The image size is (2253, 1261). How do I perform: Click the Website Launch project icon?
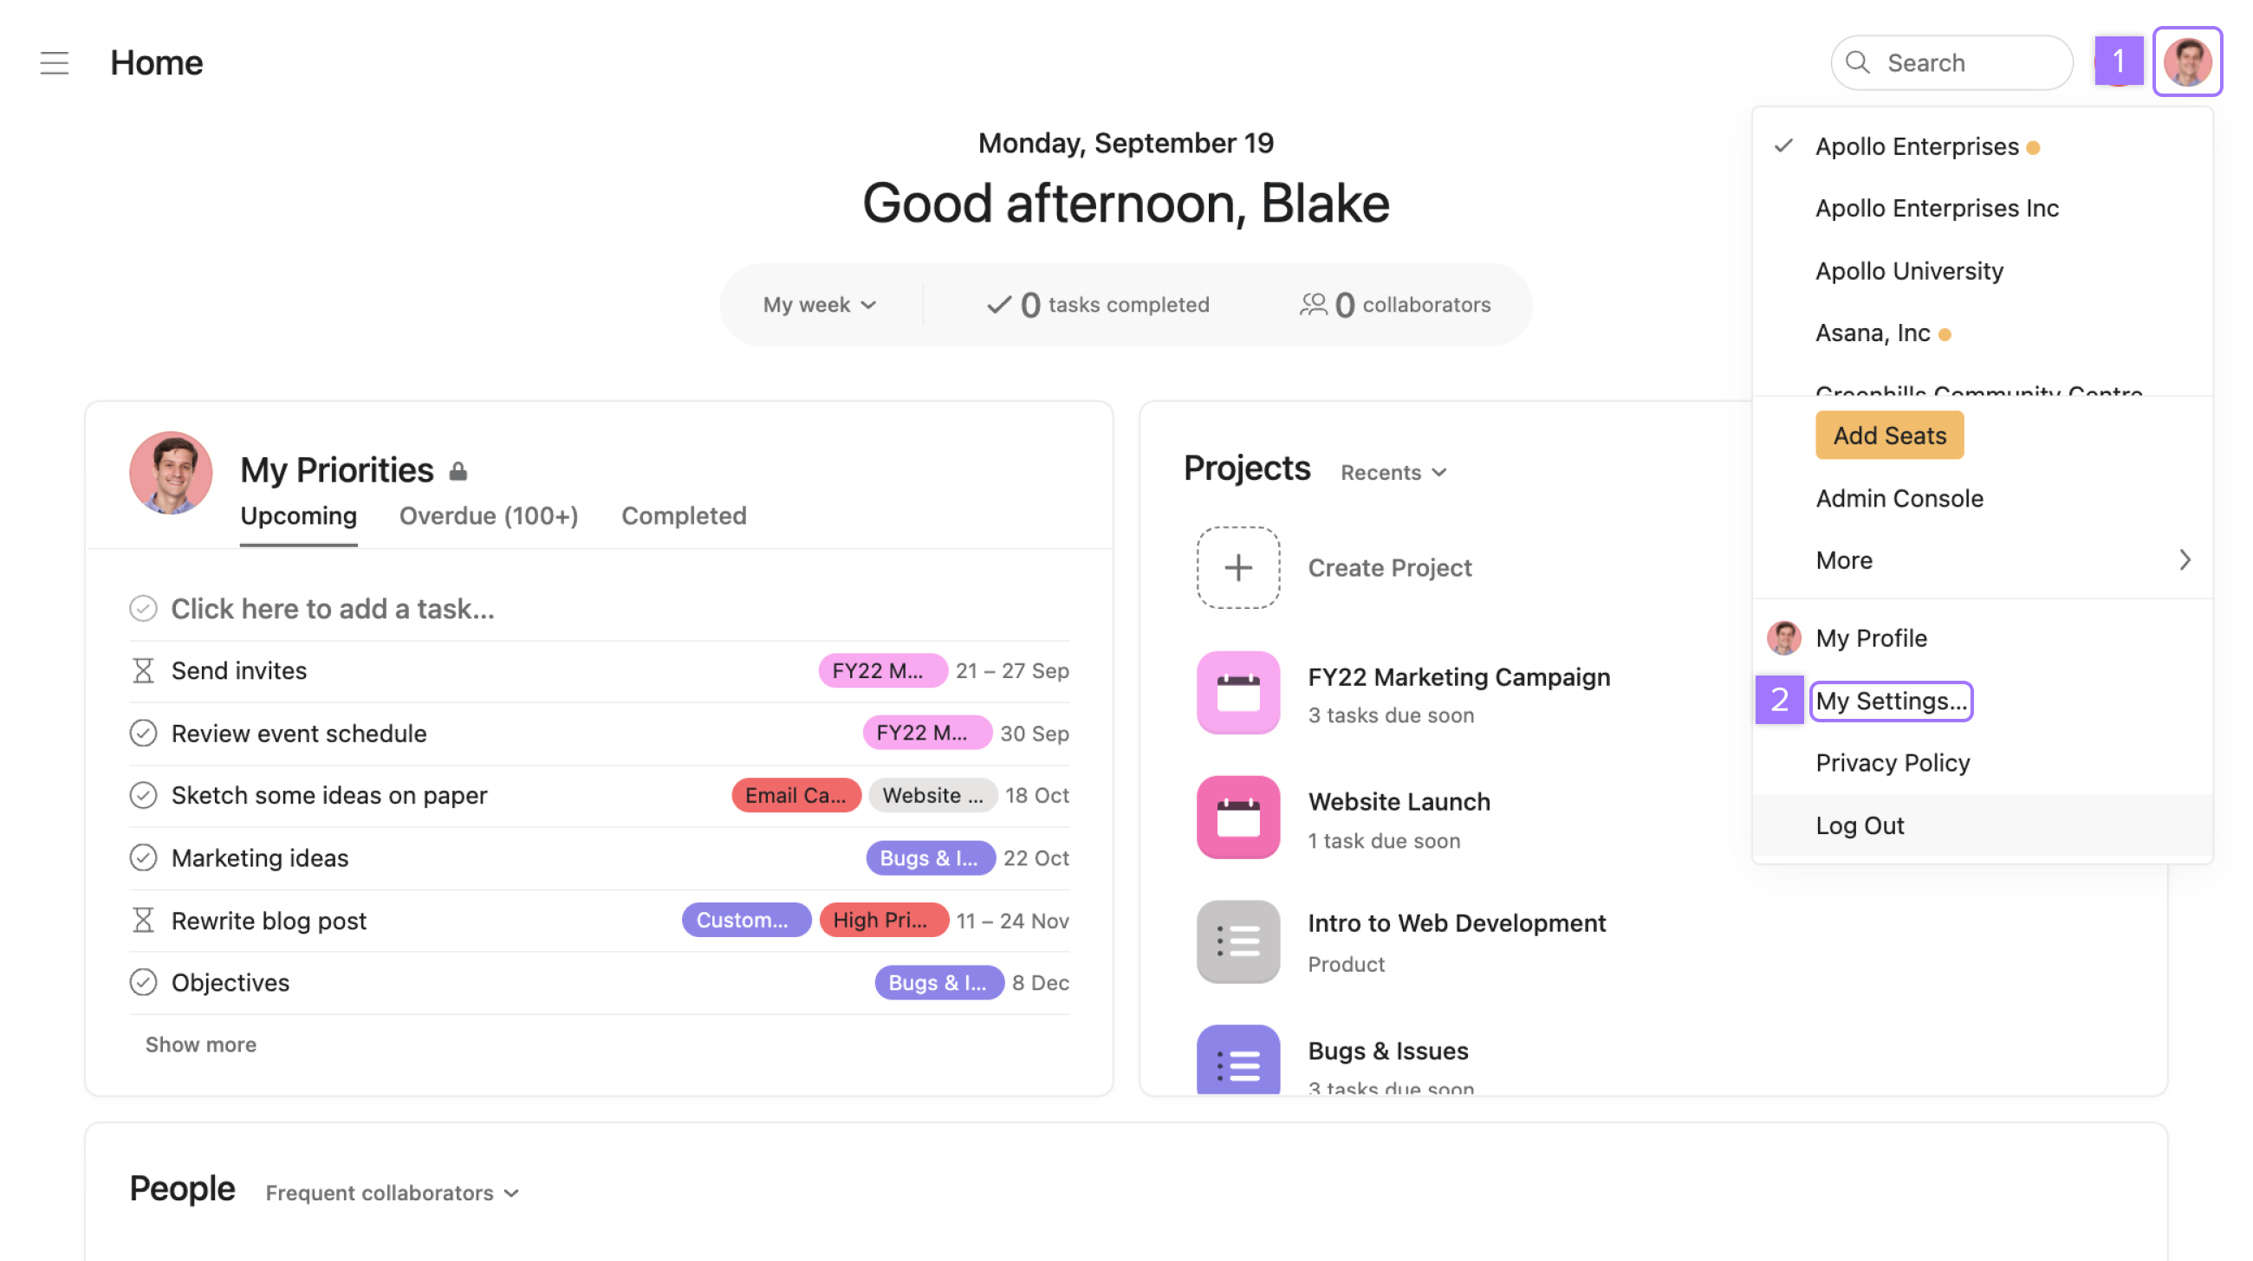point(1238,817)
